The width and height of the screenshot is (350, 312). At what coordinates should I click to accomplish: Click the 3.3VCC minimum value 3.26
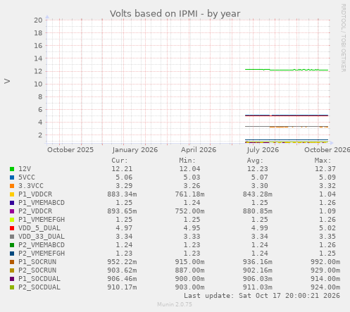pyautogui.click(x=192, y=186)
